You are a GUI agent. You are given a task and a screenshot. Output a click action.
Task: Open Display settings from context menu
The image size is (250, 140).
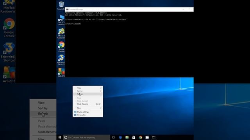point(87,112)
